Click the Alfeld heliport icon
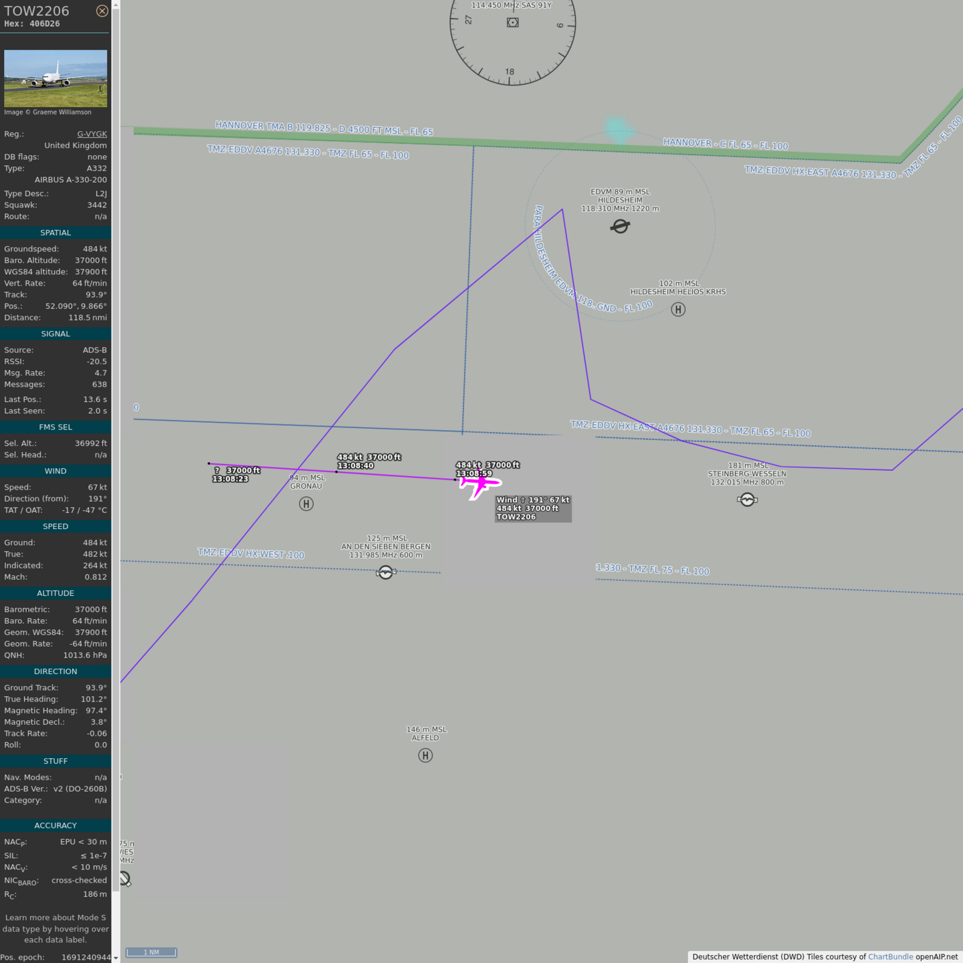963x963 pixels. point(425,756)
